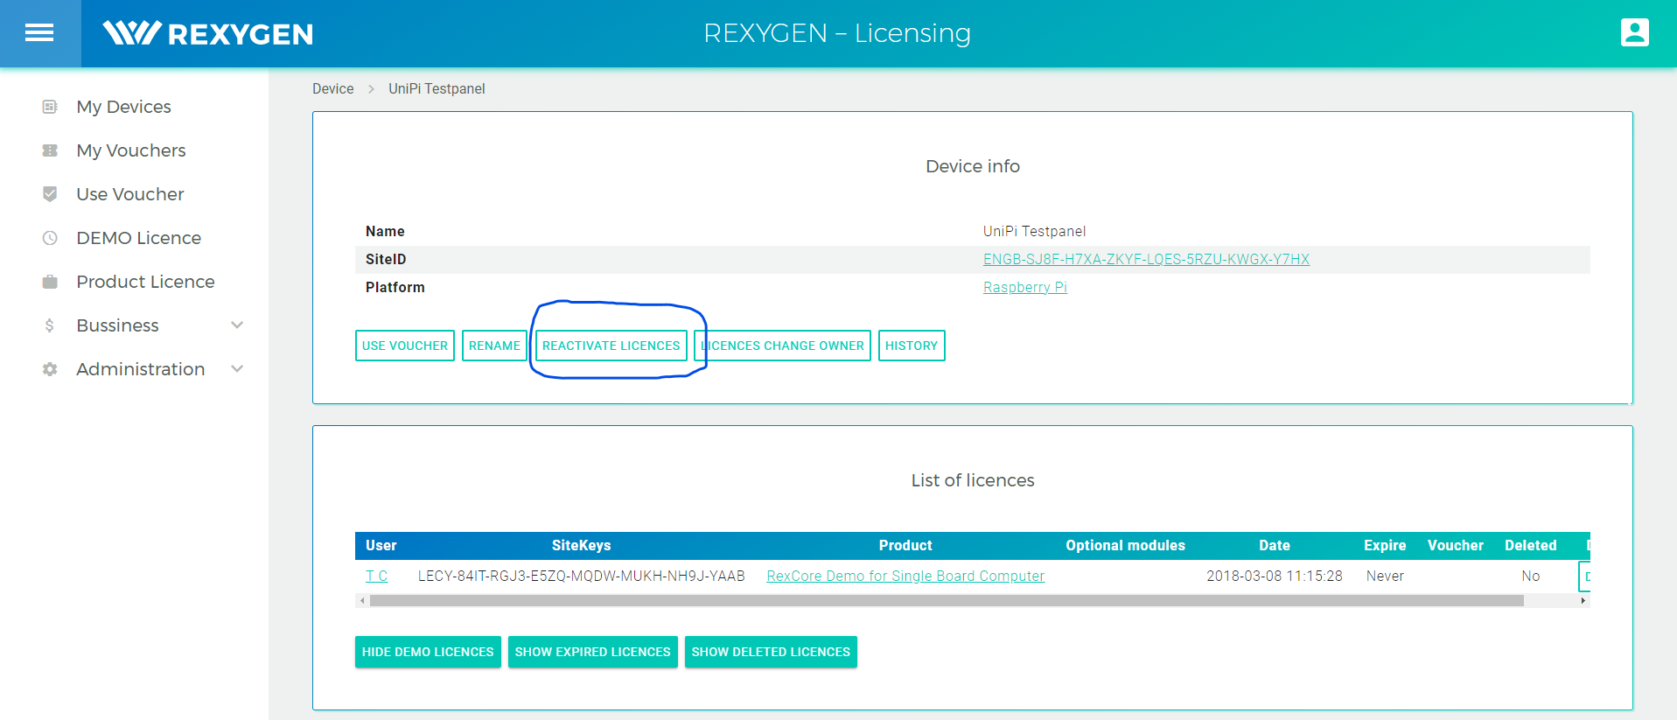Click the SiteKeys column header
Image resolution: width=1677 pixels, height=720 pixels.
[581, 545]
